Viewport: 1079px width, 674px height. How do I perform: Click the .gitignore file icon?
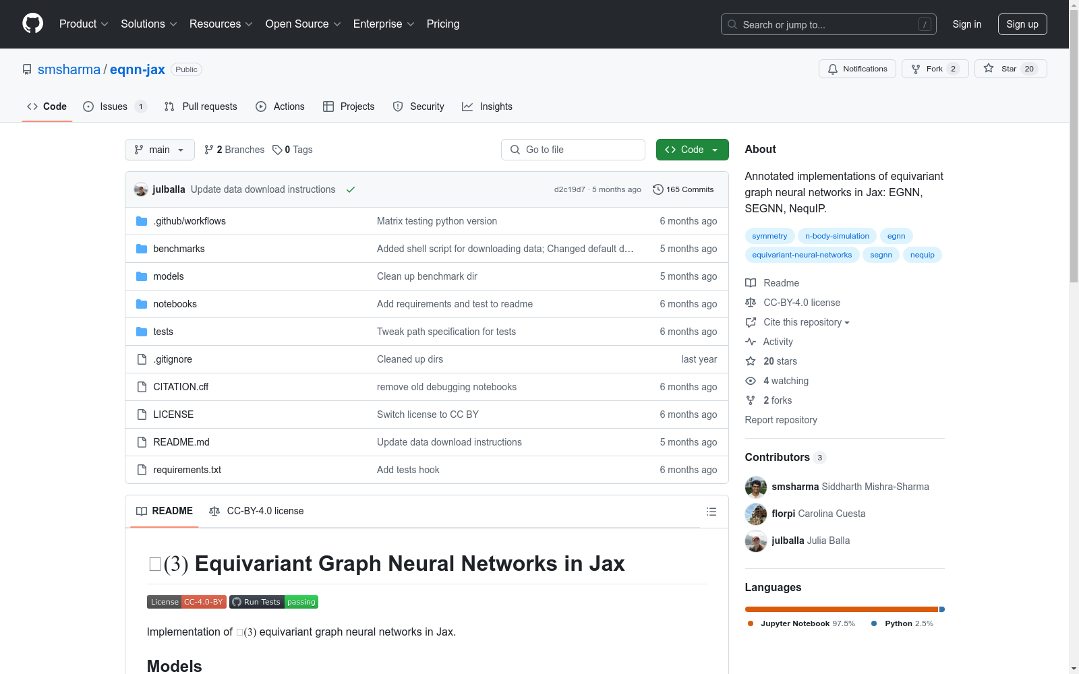coord(142,359)
